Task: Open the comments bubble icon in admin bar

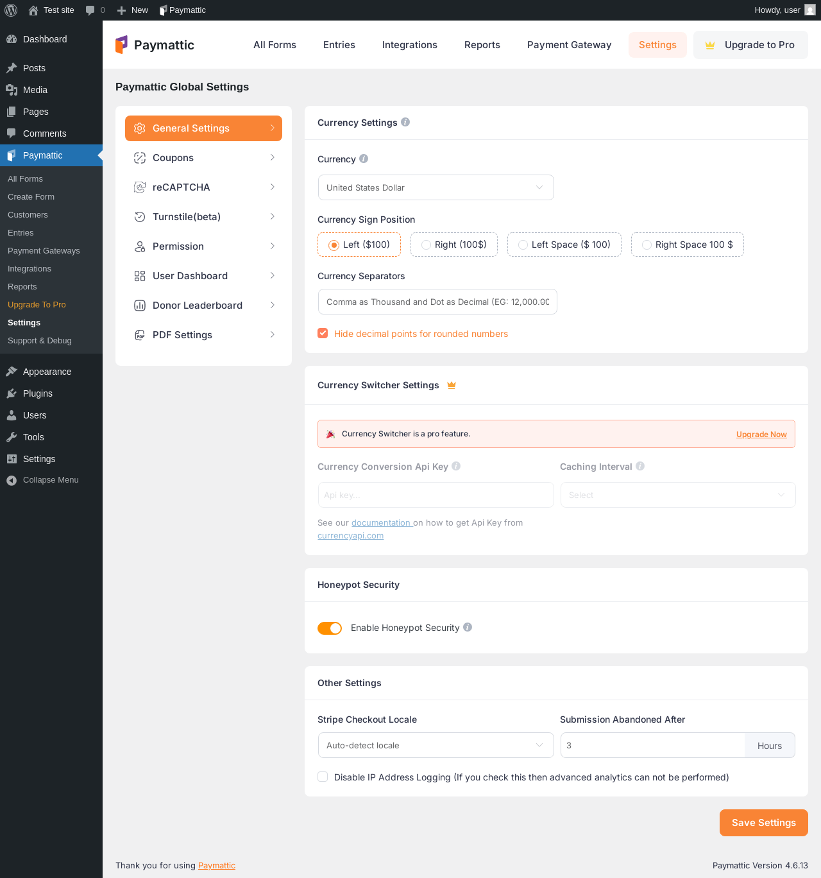Action: click(90, 10)
